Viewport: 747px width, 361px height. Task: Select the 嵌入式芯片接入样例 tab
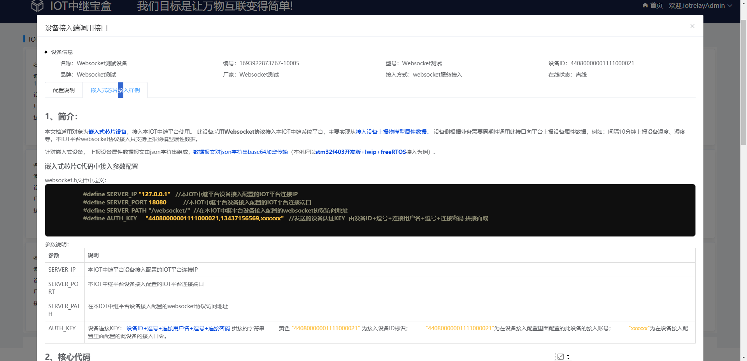click(115, 90)
